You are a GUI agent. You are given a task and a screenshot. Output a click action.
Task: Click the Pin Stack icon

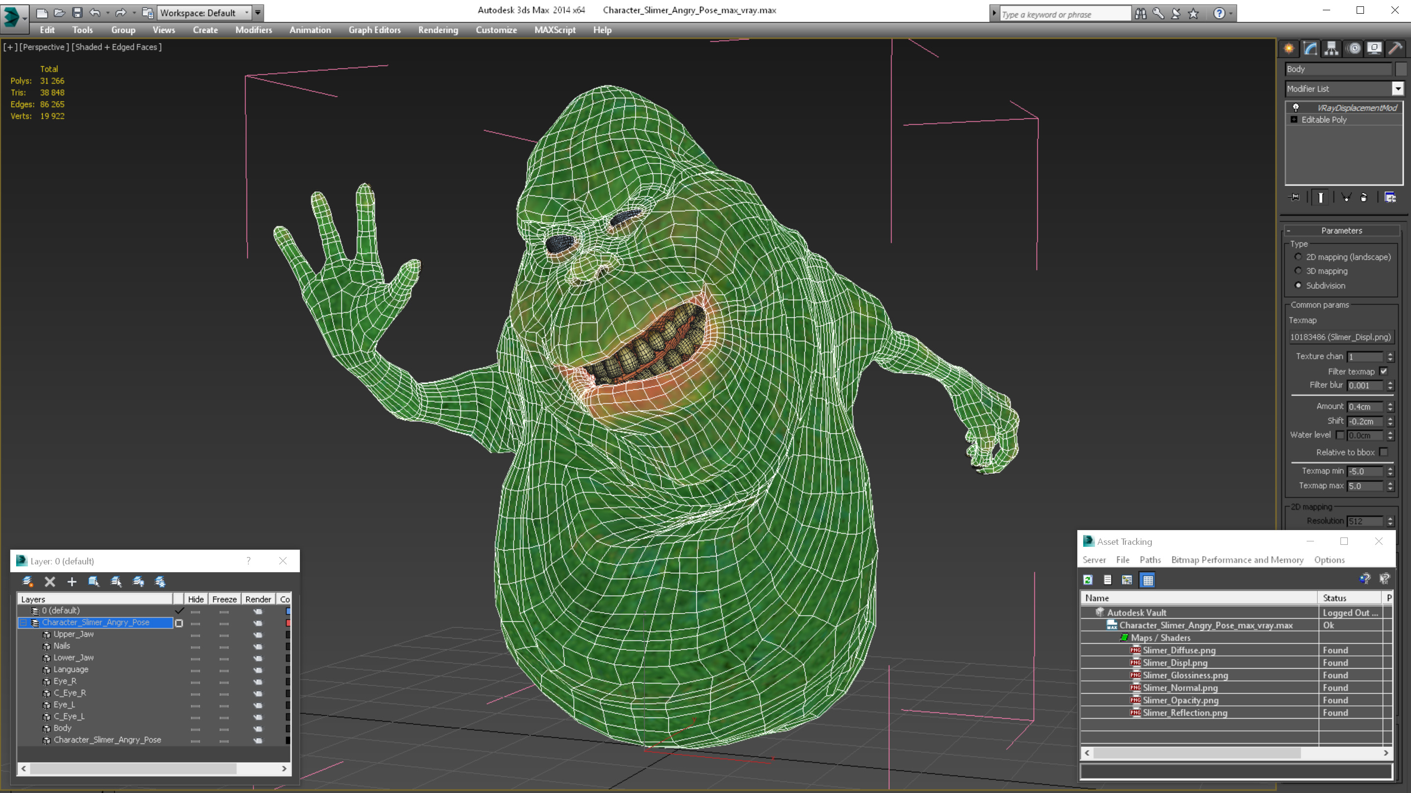[x=1295, y=197]
